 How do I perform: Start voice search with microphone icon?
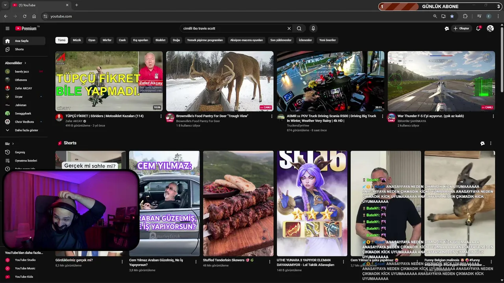(313, 28)
